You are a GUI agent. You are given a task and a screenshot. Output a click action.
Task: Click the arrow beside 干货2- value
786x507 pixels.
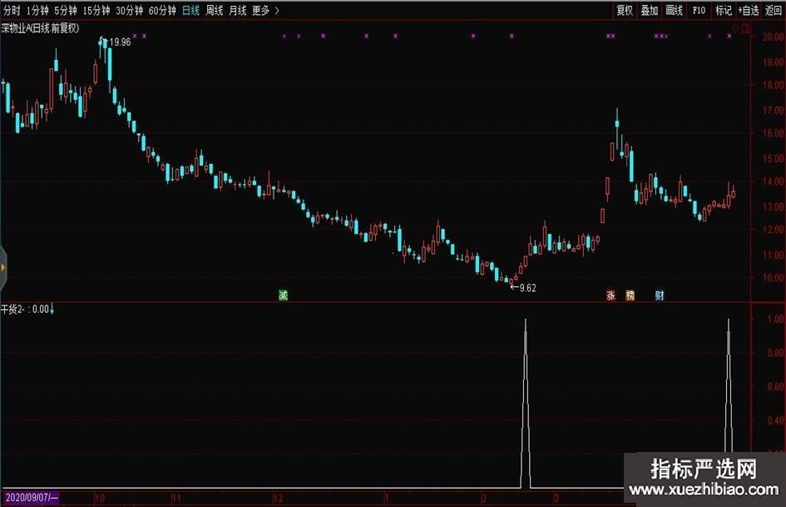(x=52, y=310)
